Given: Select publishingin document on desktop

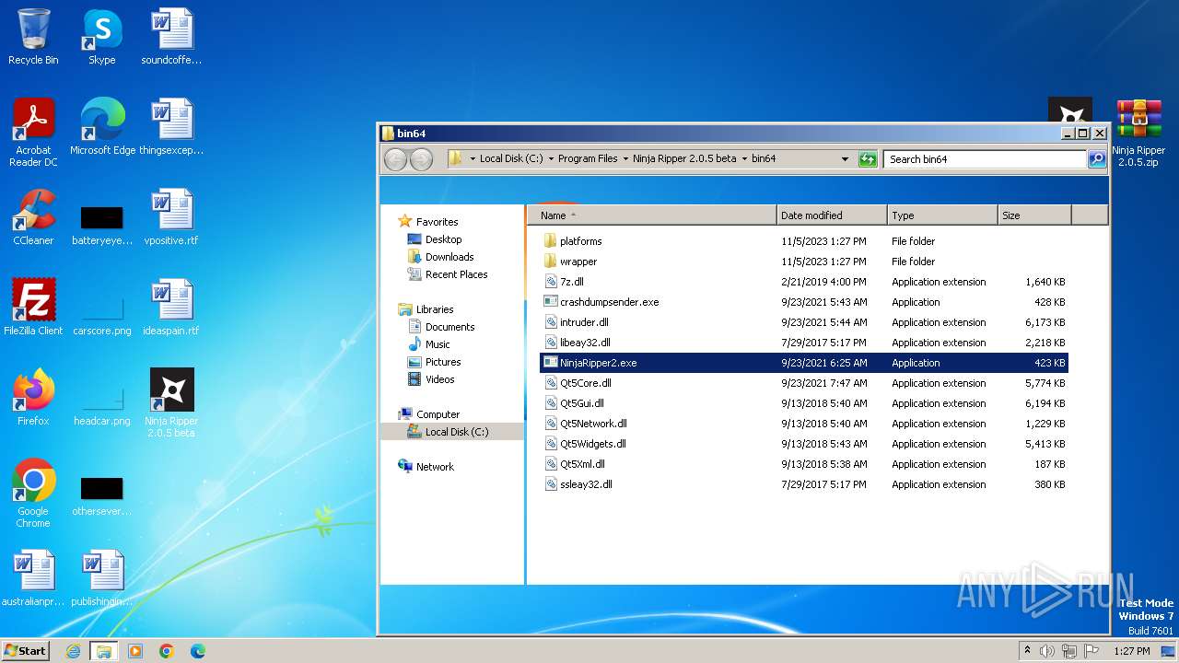Looking at the screenshot, I should pos(101,578).
